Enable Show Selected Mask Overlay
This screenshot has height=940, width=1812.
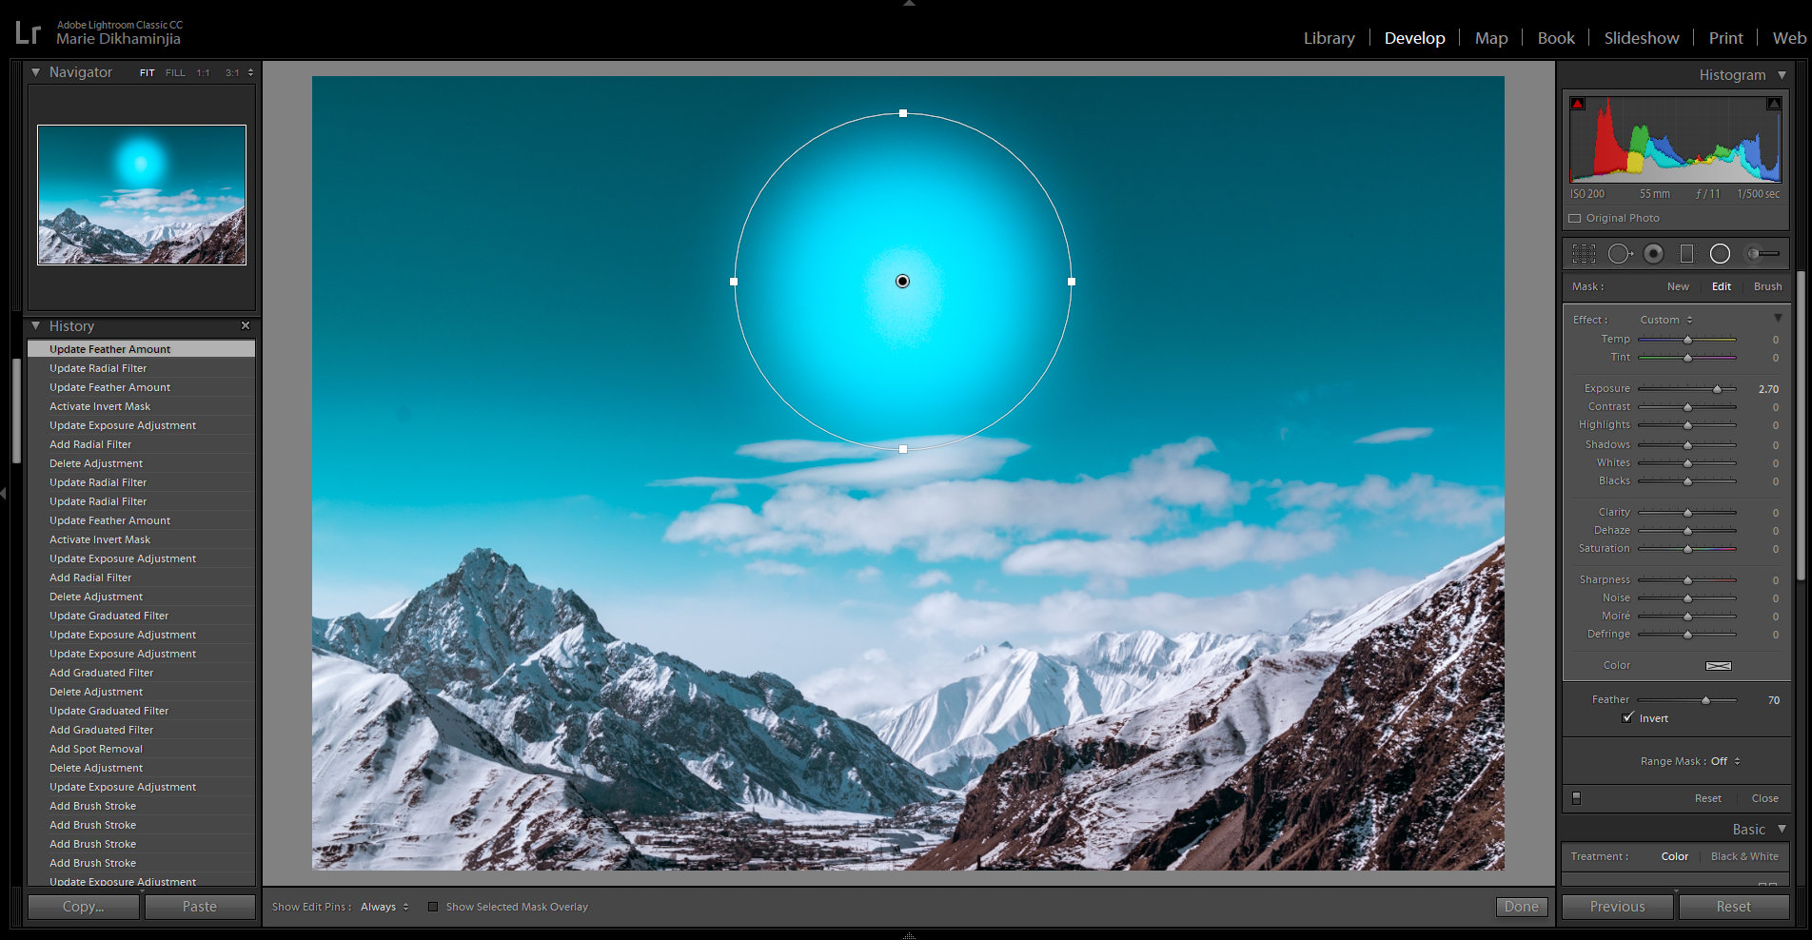click(433, 907)
